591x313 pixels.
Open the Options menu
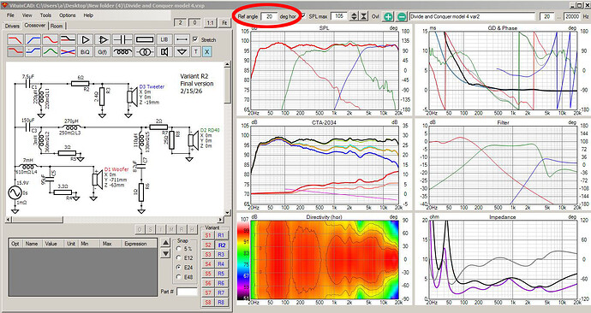point(68,15)
